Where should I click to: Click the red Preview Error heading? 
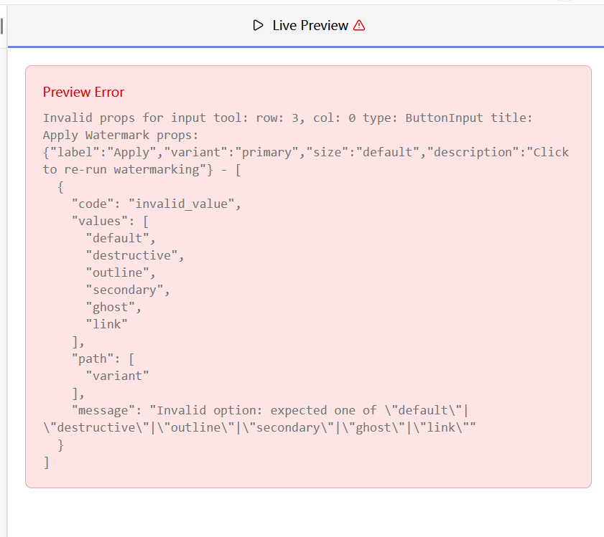83,92
